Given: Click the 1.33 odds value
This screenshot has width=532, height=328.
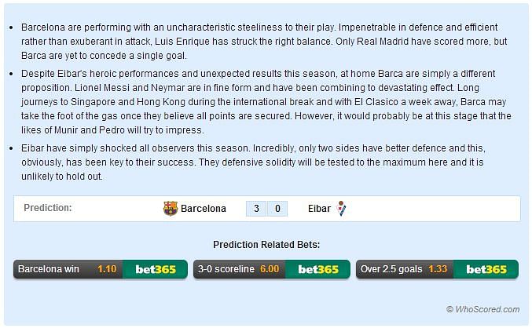Looking at the screenshot, I should click(x=438, y=269).
